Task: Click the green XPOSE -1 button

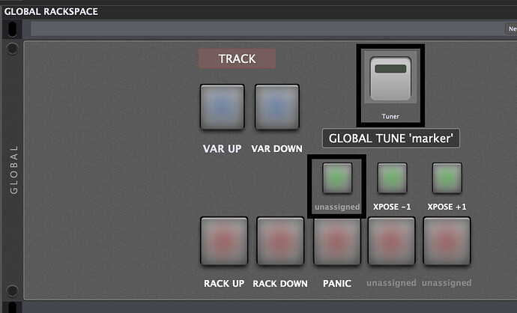Action: click(x=392, y=178)
